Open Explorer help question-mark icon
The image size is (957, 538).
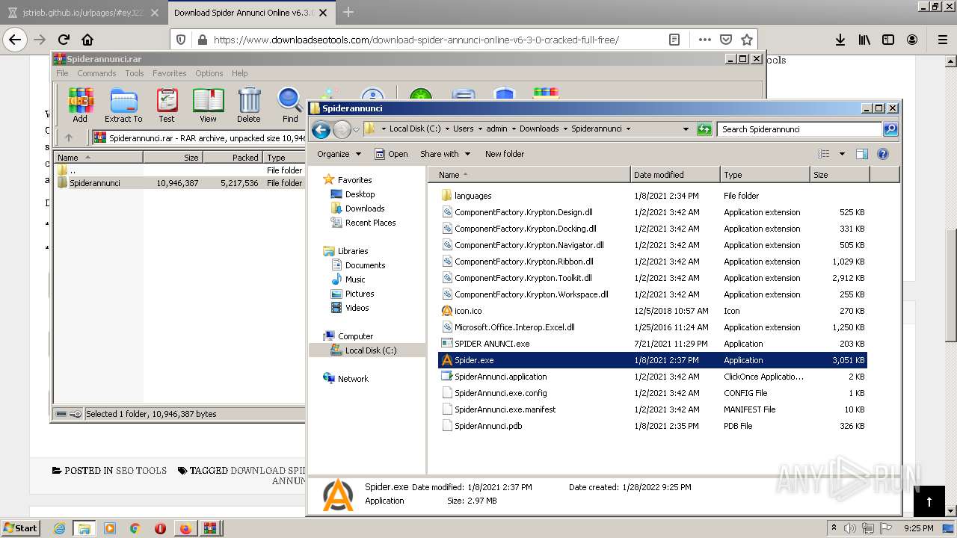coord(883,154)
